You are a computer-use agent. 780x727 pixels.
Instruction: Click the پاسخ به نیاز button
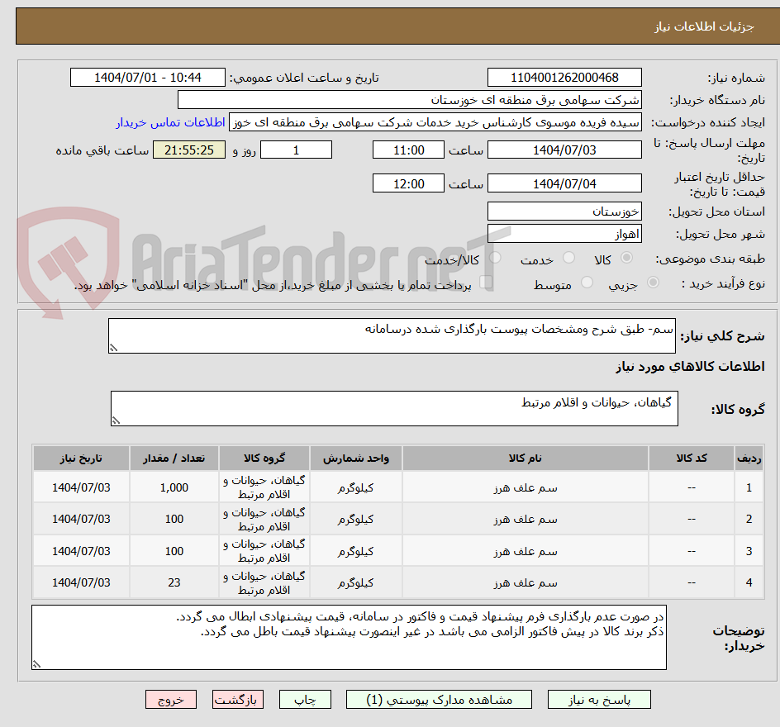(x=599, y=700)
